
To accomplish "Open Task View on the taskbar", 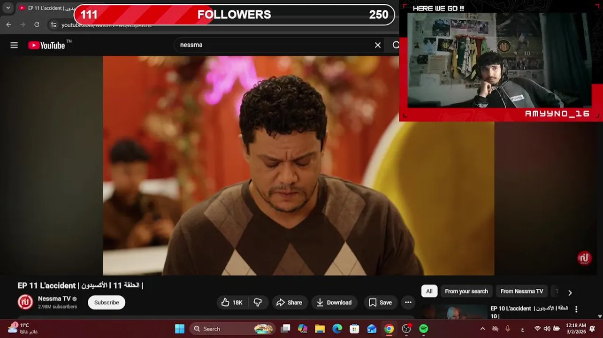I will click(x=285, y=329).
